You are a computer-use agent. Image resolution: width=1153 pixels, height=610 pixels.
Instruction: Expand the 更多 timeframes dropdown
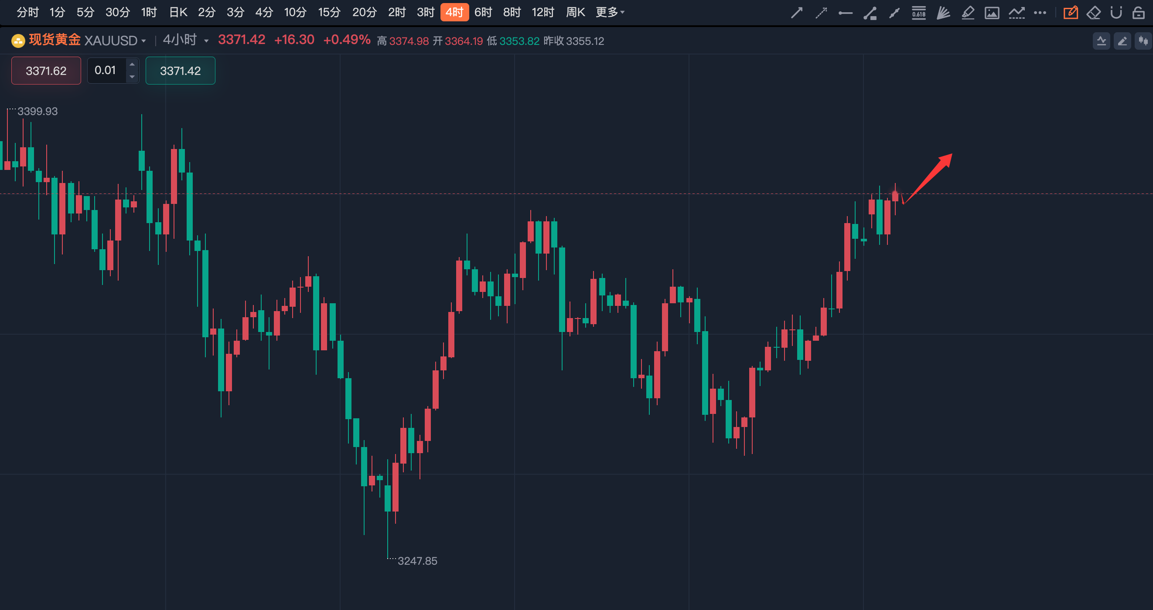click(610, 12)
